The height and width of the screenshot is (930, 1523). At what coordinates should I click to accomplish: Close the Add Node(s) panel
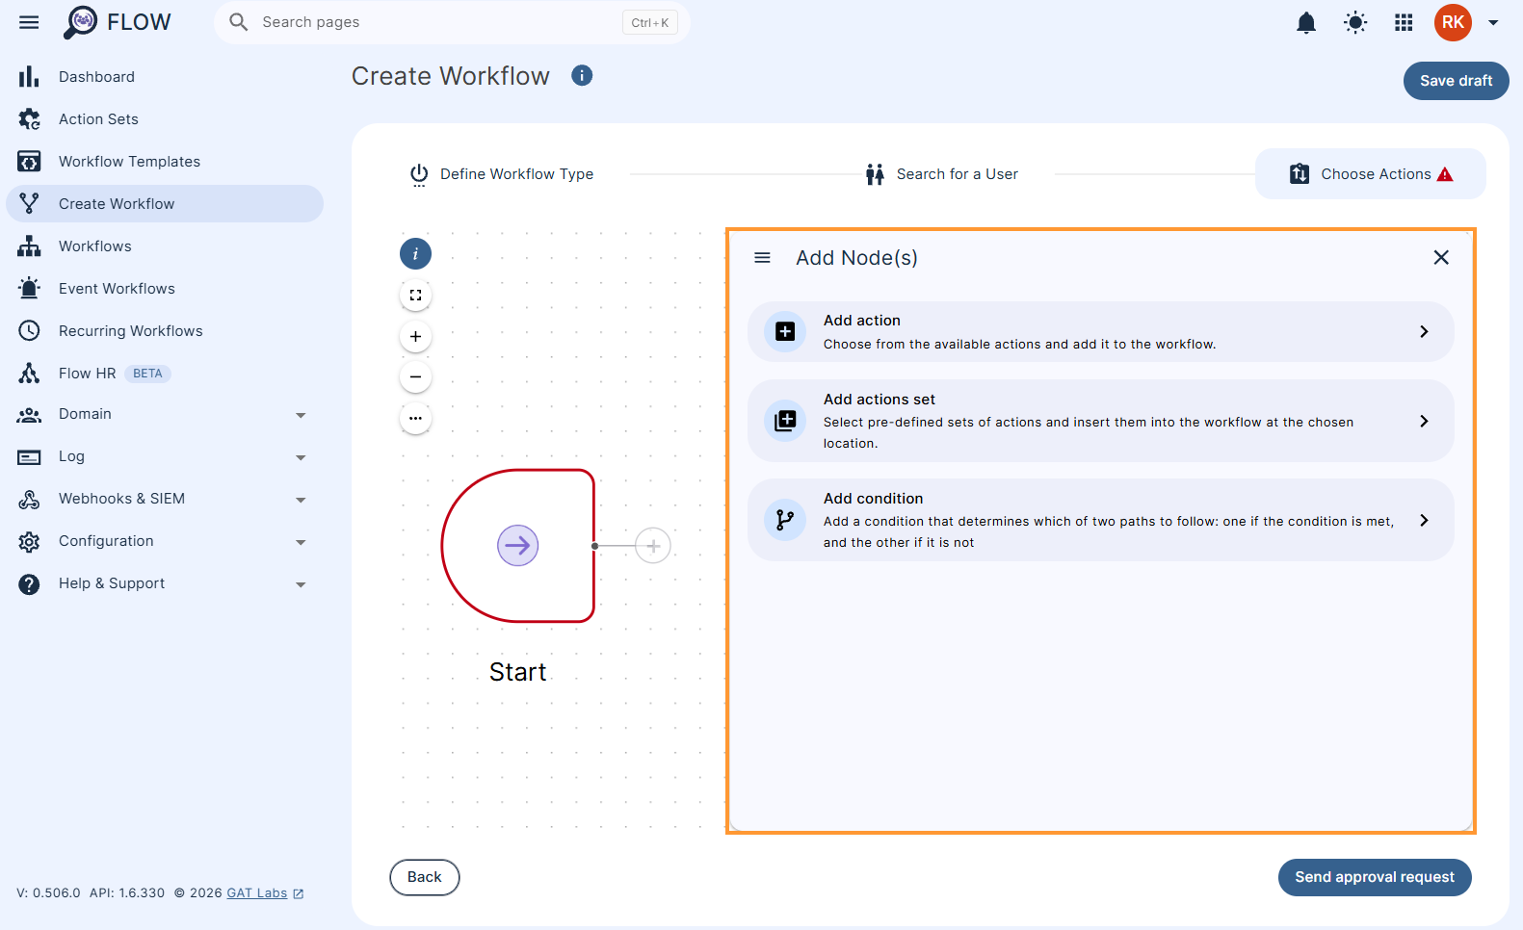tap(1441, 257)
